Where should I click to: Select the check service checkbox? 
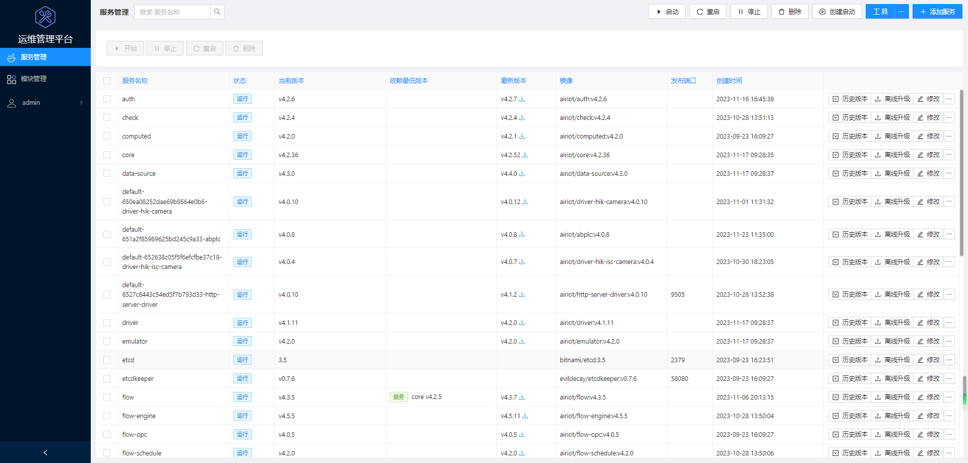107,117
